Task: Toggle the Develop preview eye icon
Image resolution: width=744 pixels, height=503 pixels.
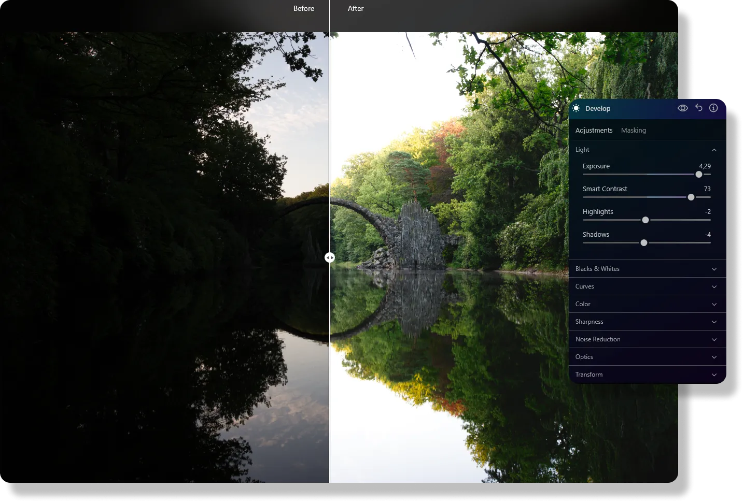Action: pos(683,108)
